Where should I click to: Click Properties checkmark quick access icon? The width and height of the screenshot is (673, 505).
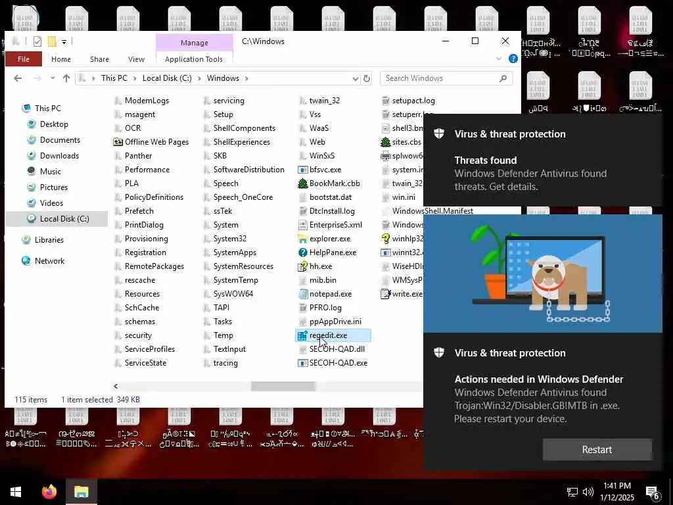pyautogui.click(x=37, y=41)
